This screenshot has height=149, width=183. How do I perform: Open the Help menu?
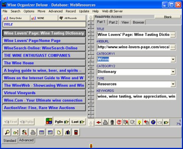point(96,11)
